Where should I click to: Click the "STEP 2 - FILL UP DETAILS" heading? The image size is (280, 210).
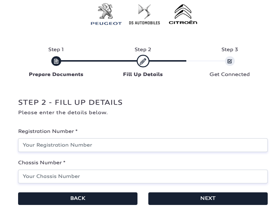click(70, 103)
